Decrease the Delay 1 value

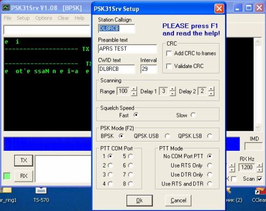coord(173,94)
